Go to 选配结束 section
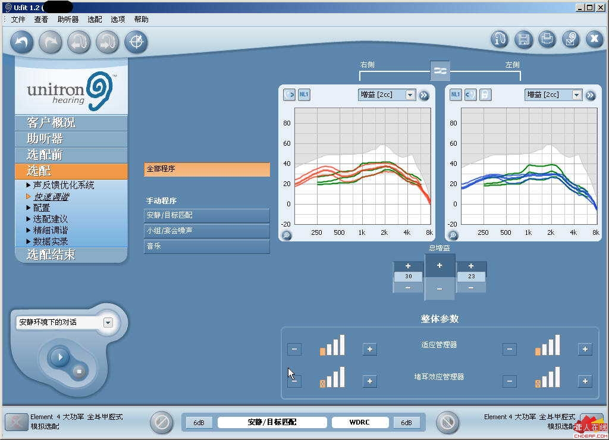 (71, 254)
